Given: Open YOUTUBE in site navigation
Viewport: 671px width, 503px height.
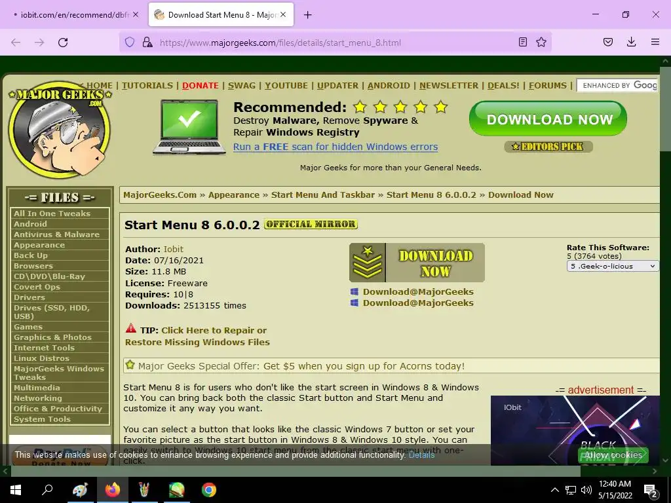Looking at the screenshot, I should [x=286, y=85].
